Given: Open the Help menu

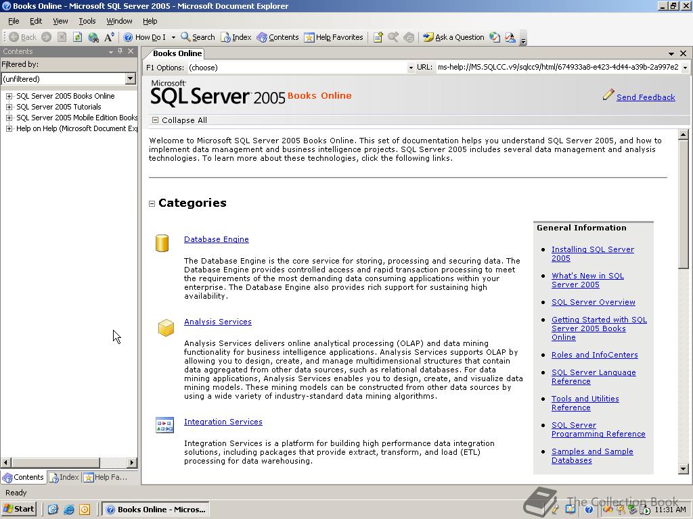Looking at the screenshot, I should pos(150,21).
